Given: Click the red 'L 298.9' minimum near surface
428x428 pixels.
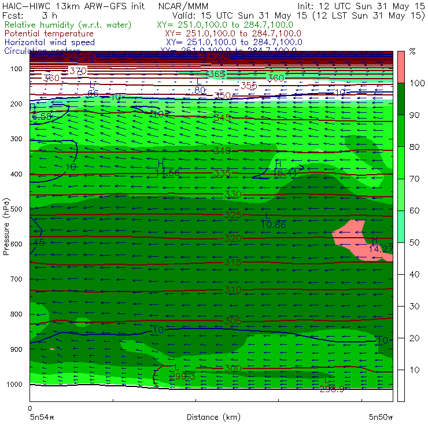Looking at the screenshot, I should (x=331, y=385).
